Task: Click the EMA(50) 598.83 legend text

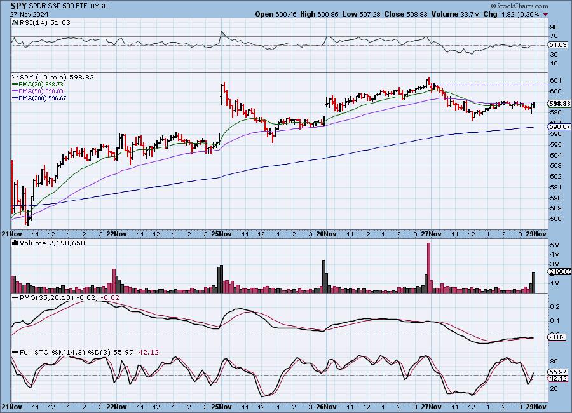Action: (41, 91)
